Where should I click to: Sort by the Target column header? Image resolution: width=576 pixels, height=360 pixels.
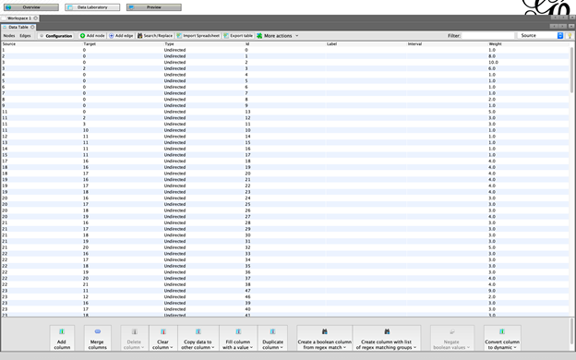tap(123, 44)
